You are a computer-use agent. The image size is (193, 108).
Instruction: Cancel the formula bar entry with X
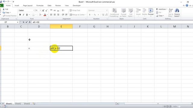(24, 22)
